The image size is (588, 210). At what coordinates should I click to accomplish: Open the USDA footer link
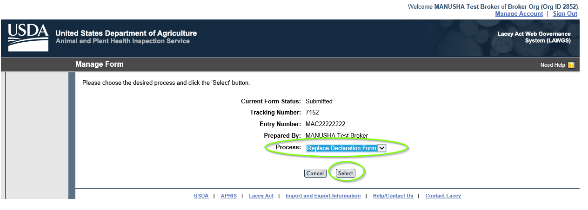point(201,196)
